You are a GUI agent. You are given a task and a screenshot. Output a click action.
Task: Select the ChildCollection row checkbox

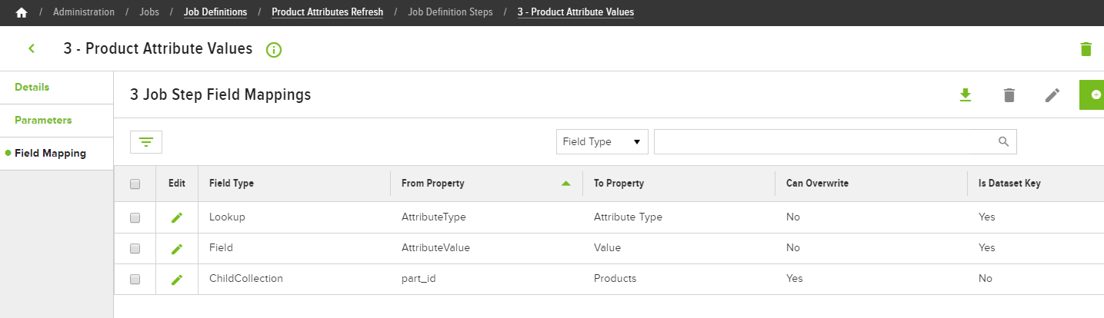coord(135,279)
